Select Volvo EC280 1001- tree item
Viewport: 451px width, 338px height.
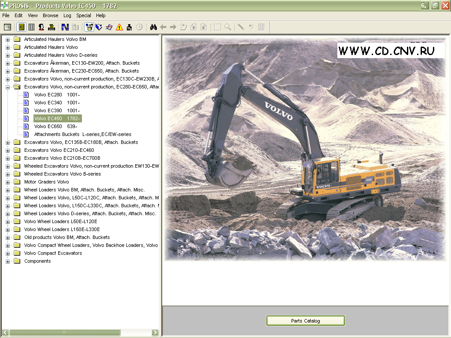(57, 95)
